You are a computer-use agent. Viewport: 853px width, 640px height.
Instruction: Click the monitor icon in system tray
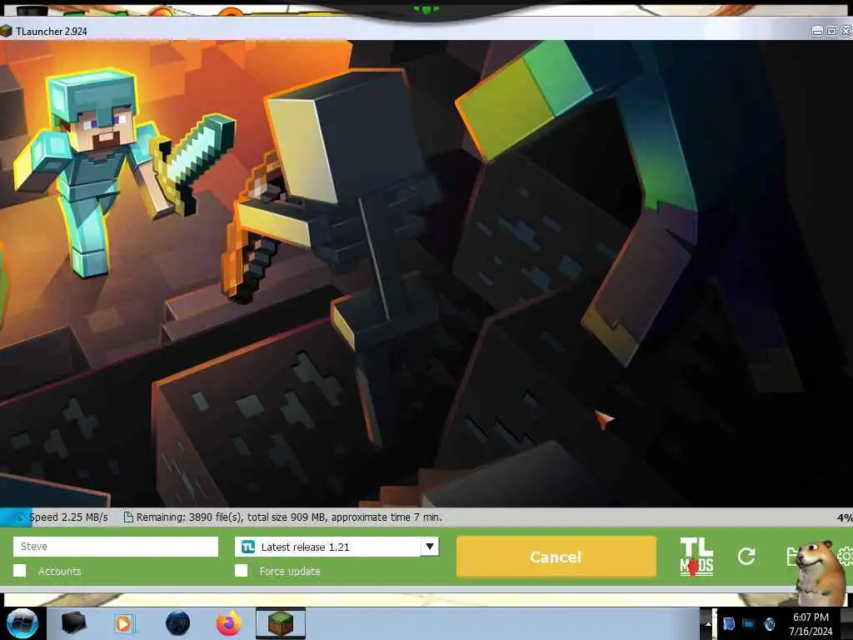[x=749, y=623]
